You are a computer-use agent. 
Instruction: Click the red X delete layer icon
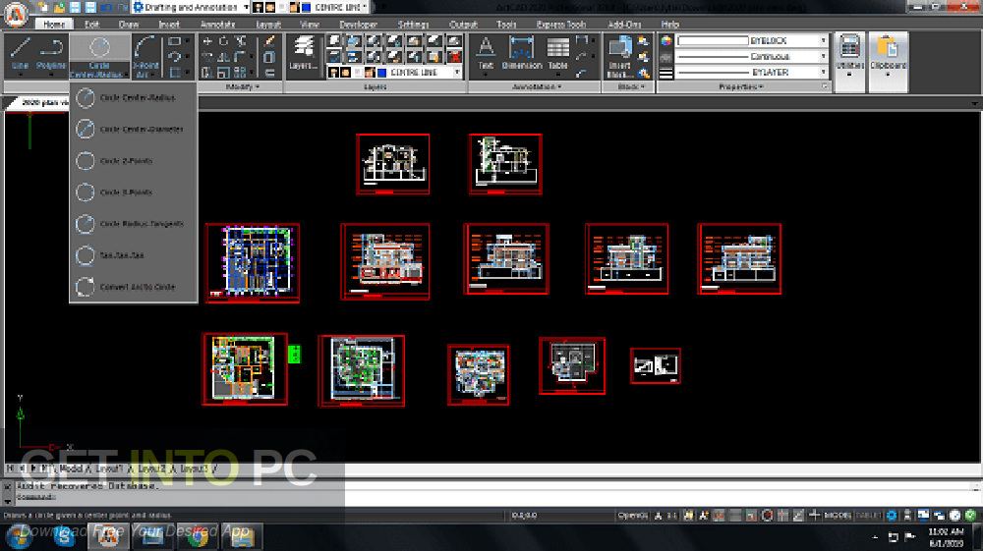[455, 58]
